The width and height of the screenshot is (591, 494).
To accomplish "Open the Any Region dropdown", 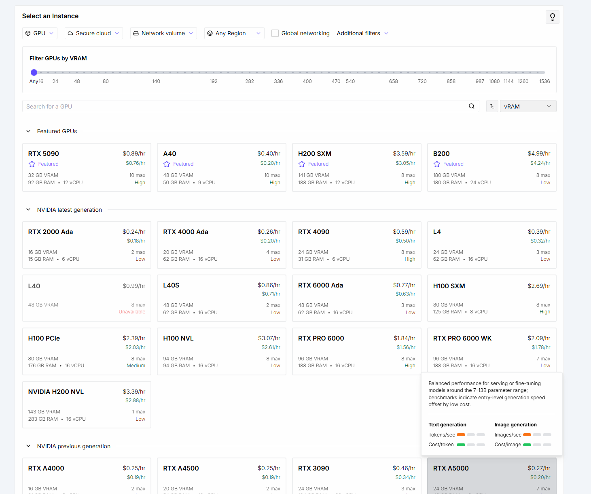I will coord(234,33).
